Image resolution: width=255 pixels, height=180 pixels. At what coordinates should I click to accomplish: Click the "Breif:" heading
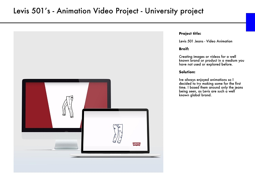click(184, 49)
